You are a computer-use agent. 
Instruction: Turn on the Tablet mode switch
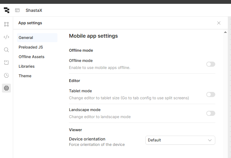coord(211,94)
